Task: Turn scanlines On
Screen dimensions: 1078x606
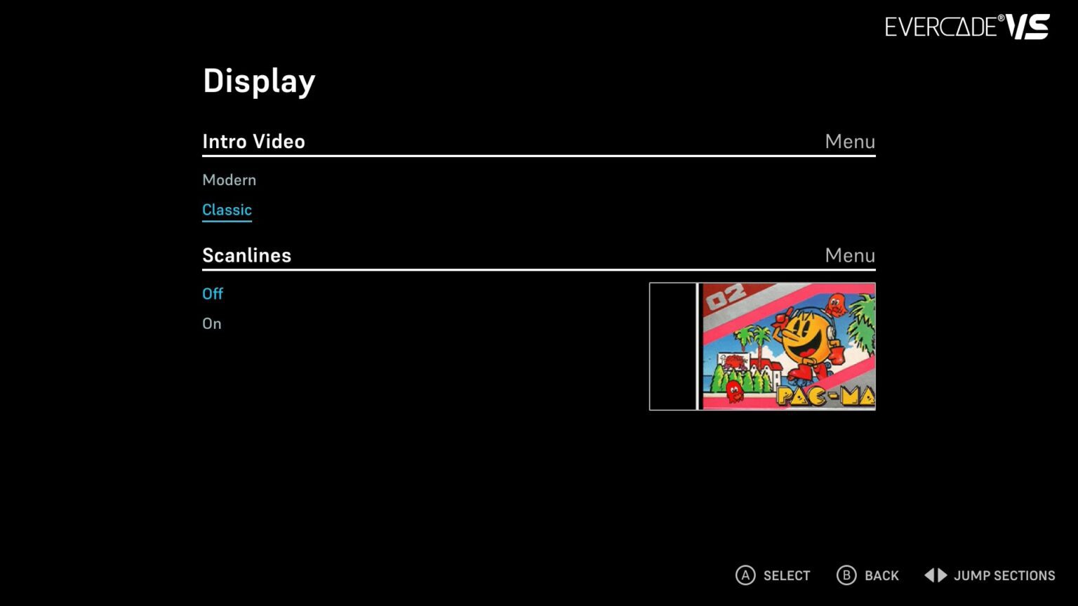Action: pos(212,323)
